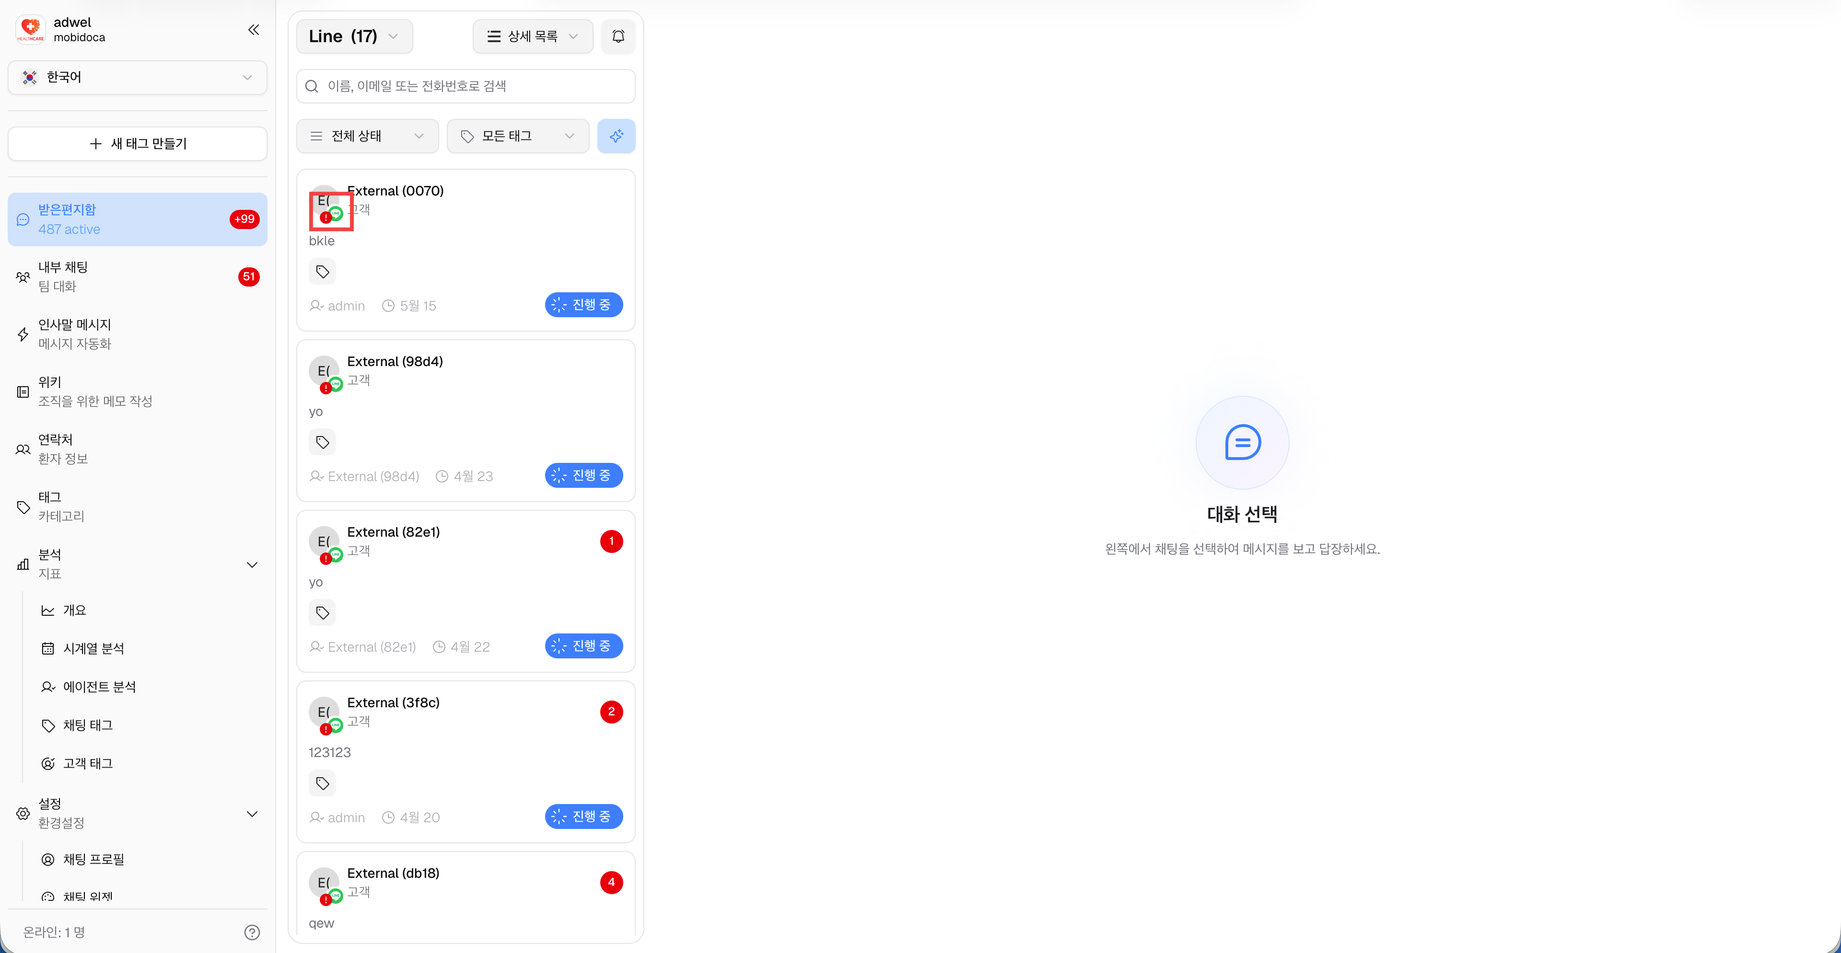Click unread badge 1 on External (82e1)

point(611,541)
